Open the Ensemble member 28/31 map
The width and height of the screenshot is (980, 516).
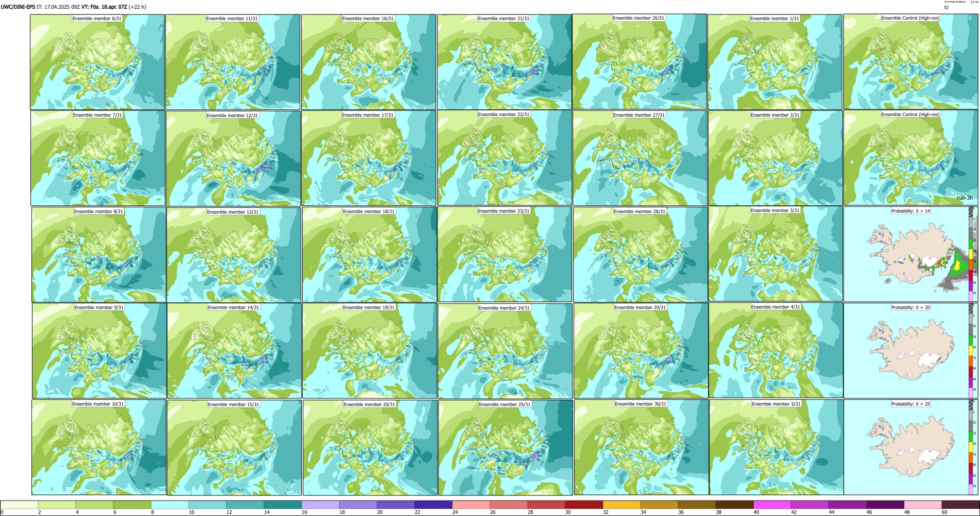click(x=640, y=255)
